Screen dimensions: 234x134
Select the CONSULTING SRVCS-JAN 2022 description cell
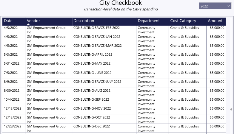point(104,39)
